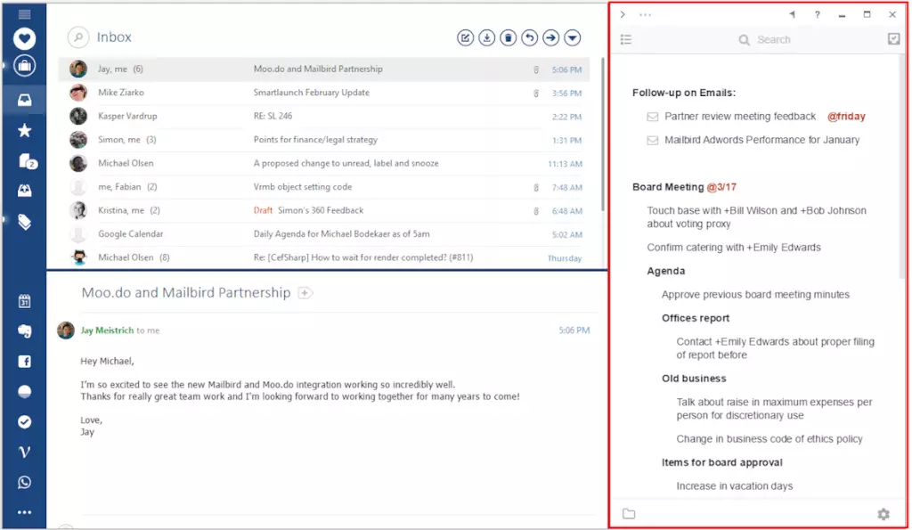Launch the Facebook app icon
Viewport: 912px width, 530px height.
click(24, 362)
